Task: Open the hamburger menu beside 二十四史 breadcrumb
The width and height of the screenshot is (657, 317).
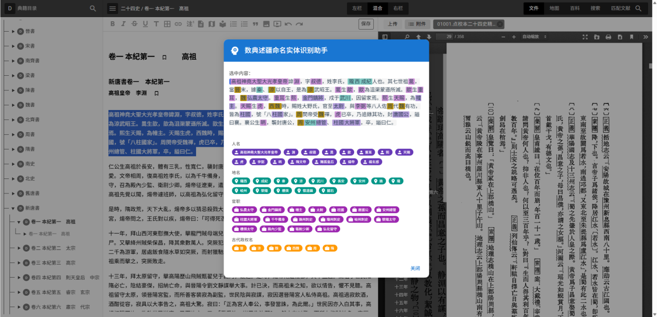Action: (113, 9)
